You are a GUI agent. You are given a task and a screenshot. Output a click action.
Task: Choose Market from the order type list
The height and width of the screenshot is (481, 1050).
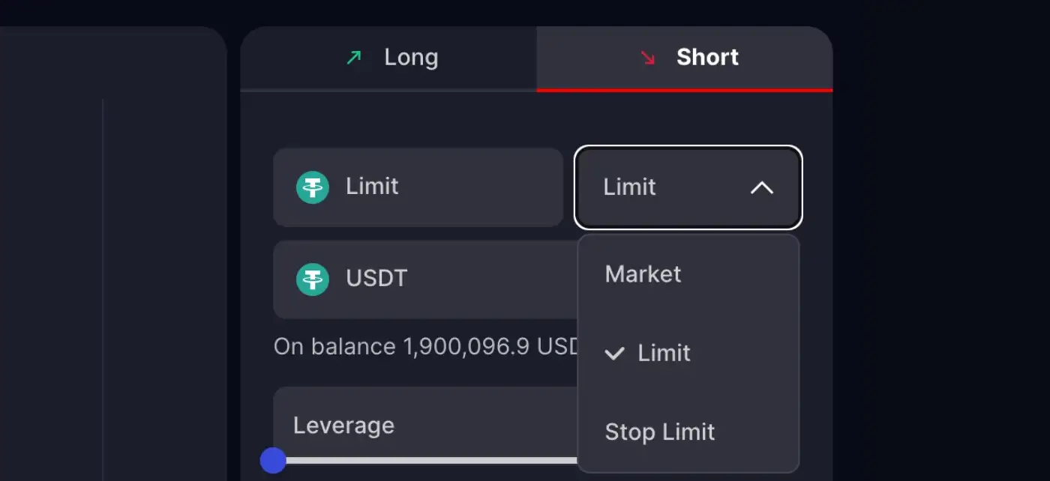pos(643,274)
